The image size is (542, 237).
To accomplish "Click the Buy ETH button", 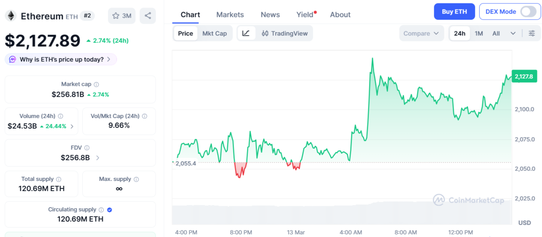I will [x=454, y=11].
